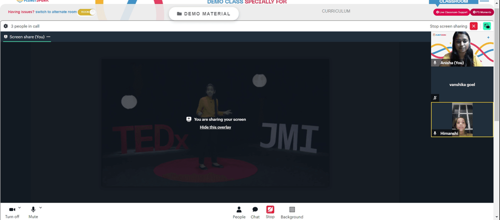Click '3 people in call' text

tap(25, 26)
